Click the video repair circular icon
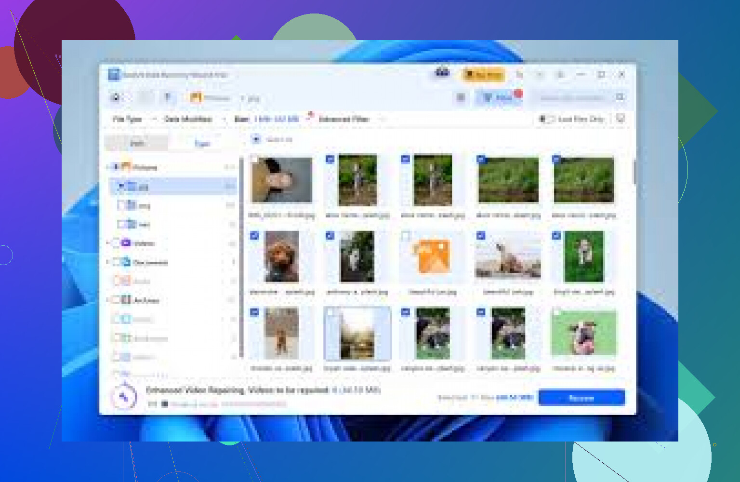Image resolution: width=740 pixels, height=482 pixels. tap(124, 397)
